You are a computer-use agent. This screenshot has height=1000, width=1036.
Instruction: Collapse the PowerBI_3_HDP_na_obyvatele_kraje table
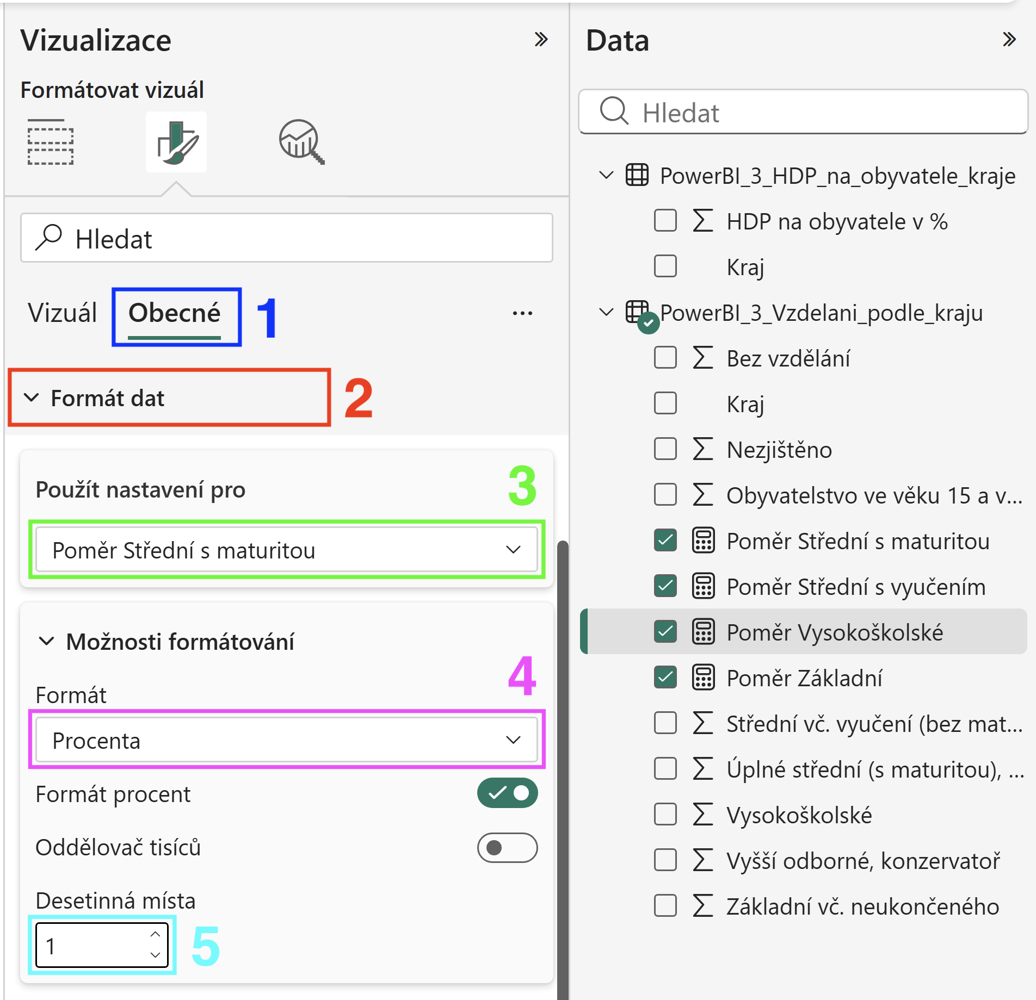[606, 175]
